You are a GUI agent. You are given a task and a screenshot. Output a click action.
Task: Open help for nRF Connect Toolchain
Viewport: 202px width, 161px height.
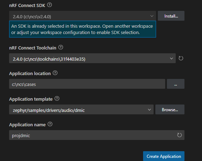[x=61, y=47]
